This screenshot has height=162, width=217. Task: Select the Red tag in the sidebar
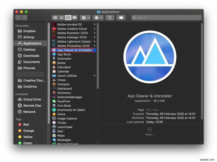click(26, 125)
